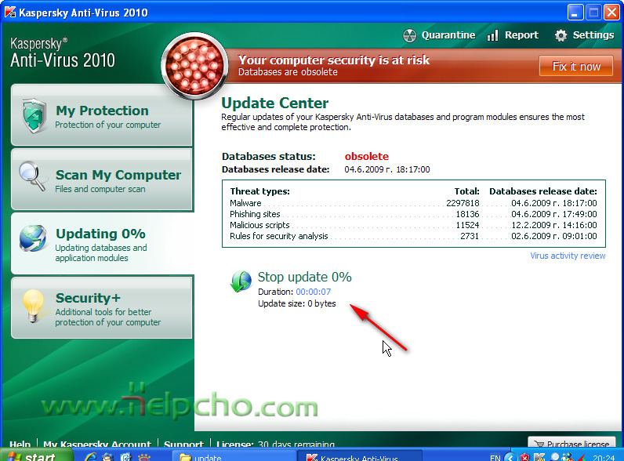The height and width of the screenshot is (461, 624).
Task: Close the Kaspersky Anti-Virus window
Action: (611, 13)
